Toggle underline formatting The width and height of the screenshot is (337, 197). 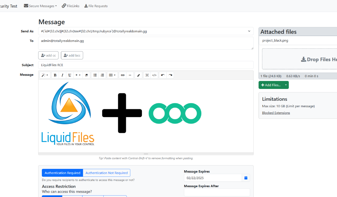(x=69, y=75)
